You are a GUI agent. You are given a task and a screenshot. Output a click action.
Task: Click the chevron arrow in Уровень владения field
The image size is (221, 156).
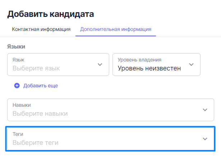191,65
